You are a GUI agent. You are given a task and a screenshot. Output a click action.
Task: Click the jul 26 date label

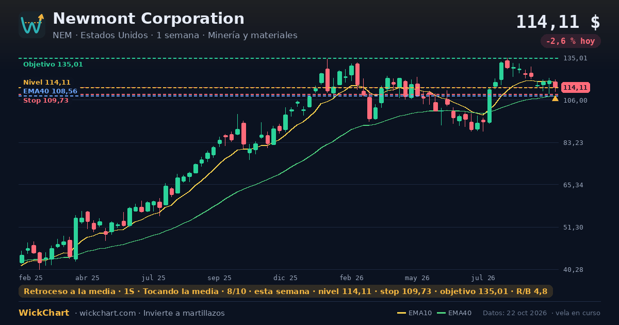click(484, 278)
